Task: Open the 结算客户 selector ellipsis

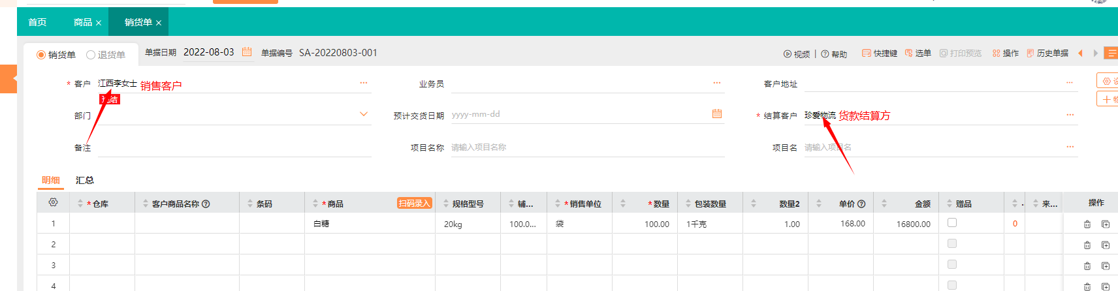Action: (x=1070, y=115)
